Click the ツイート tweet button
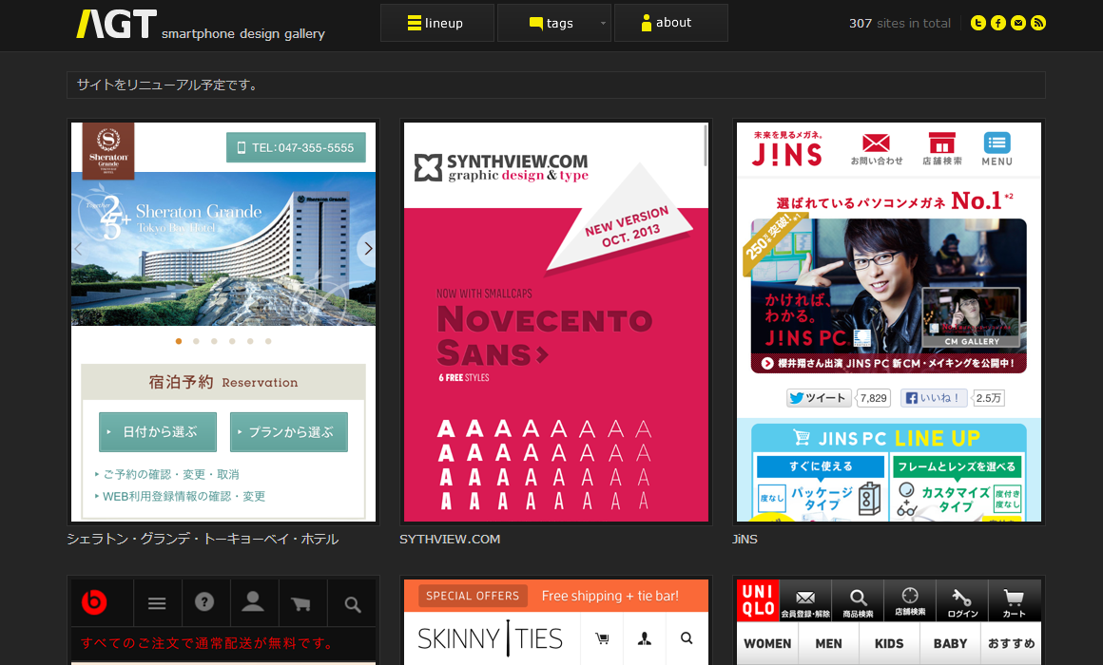Screen dimensions: 1103x665 pos(820,398)
